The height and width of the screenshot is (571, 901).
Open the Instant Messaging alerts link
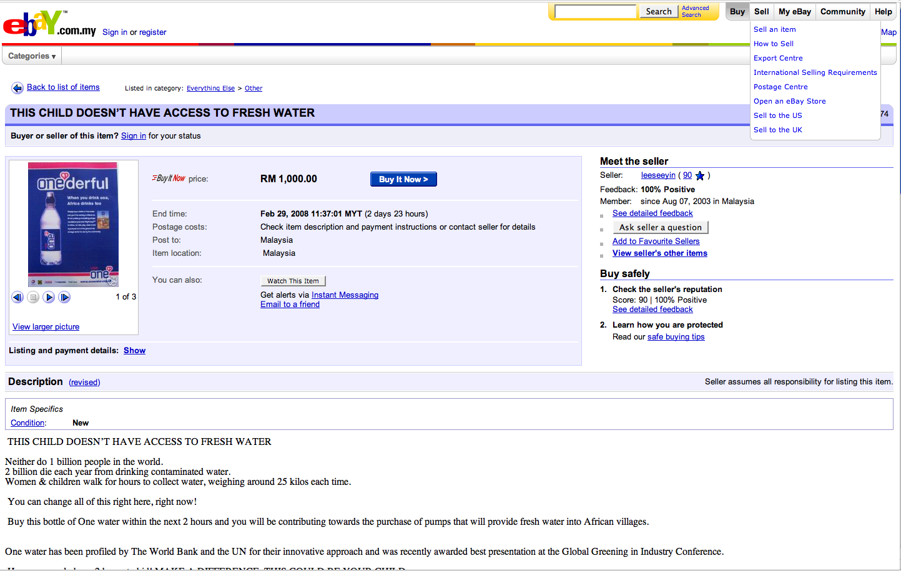coord(345,295)
